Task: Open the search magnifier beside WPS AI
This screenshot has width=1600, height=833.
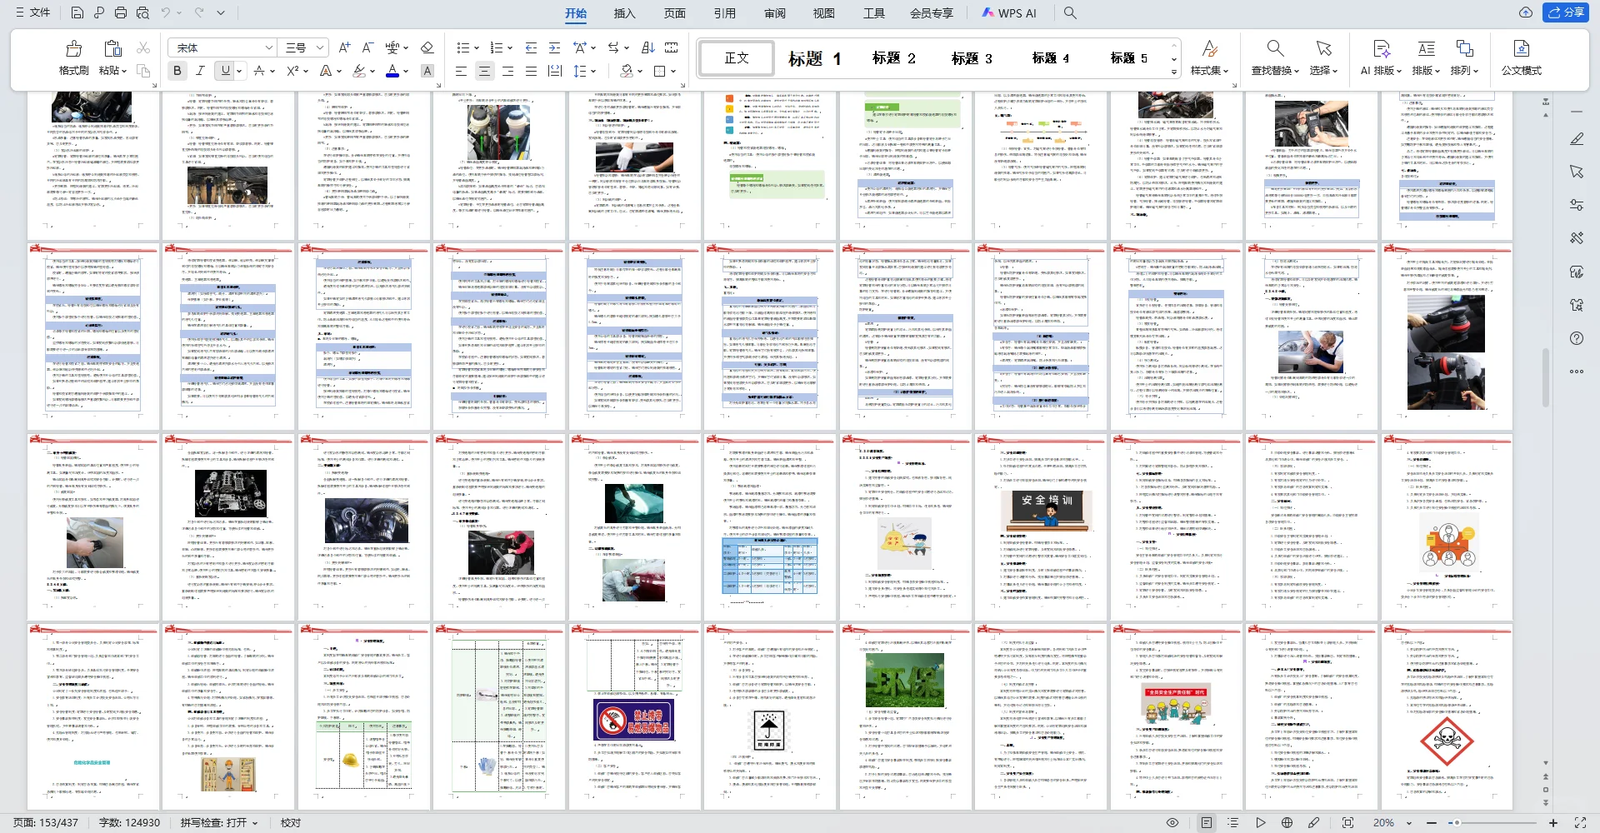Action: coord(1070,12)
